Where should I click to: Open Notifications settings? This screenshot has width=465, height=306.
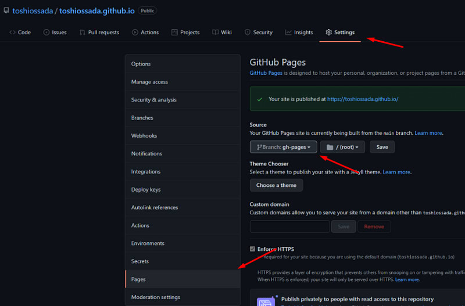(183, 154)
